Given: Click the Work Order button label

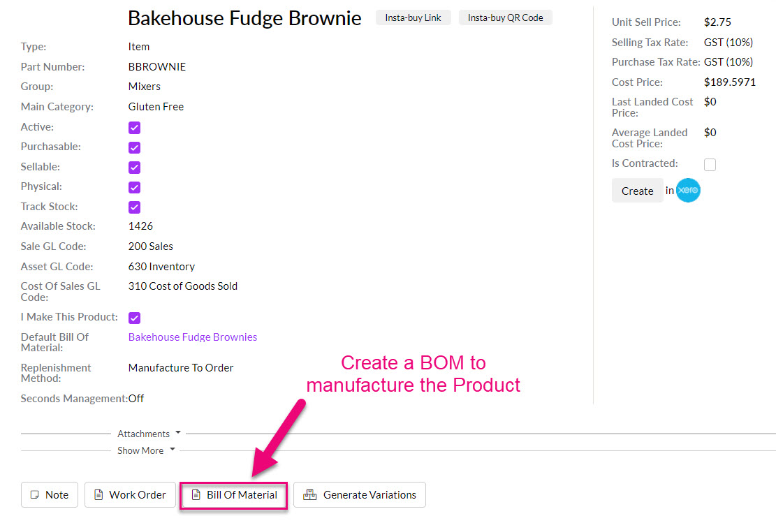Looking at the screenshot, I should (138, 495).
